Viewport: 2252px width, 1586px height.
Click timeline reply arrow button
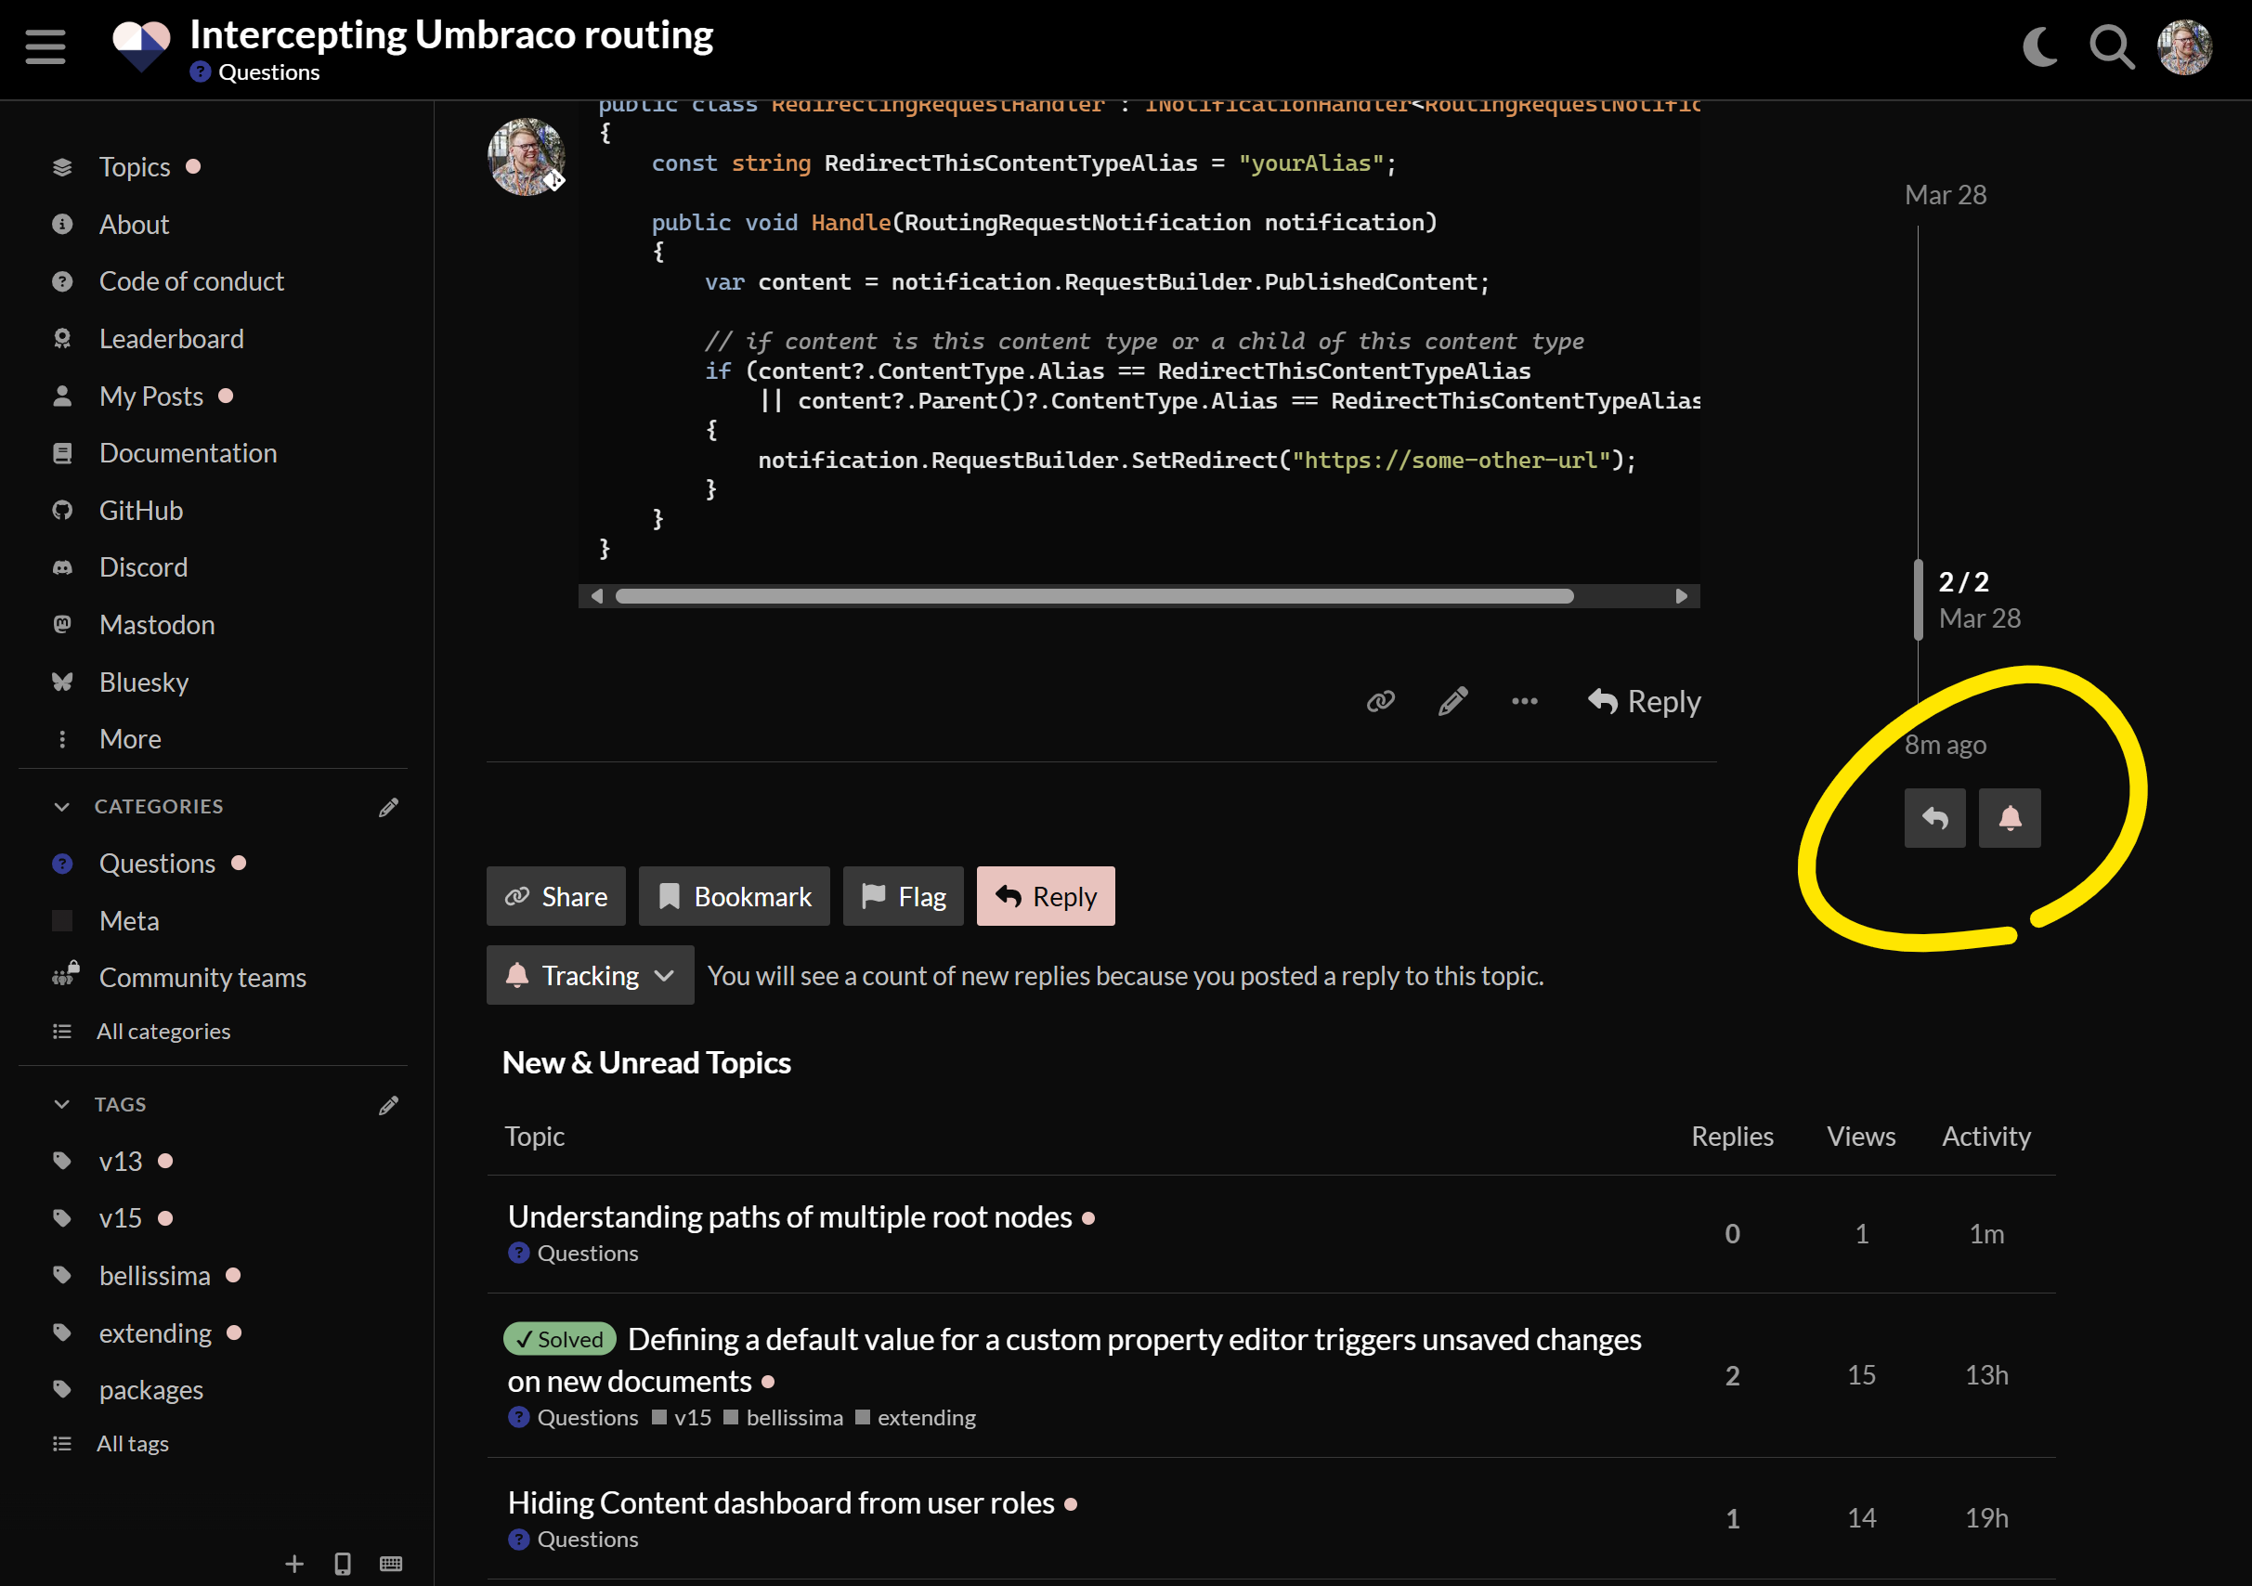[x=1935, y=818]
